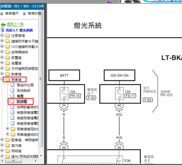Click the 後霧燈 folder icon
This screenshot has height=165, width=182.
coord(7,63)
